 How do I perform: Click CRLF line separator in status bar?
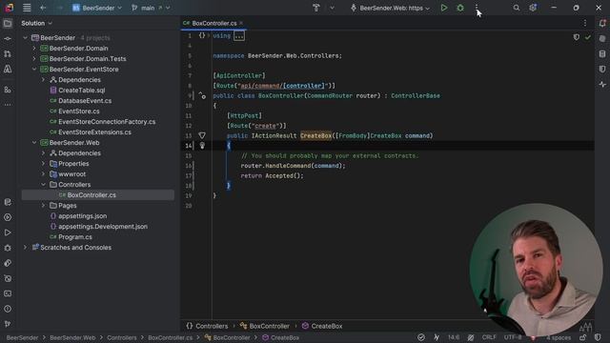tap(489, 337)
